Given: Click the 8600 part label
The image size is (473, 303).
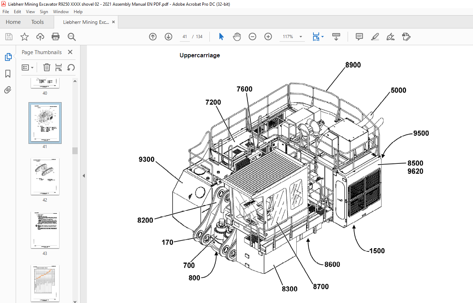Looking at the screenshot, I should pos(332,265).
